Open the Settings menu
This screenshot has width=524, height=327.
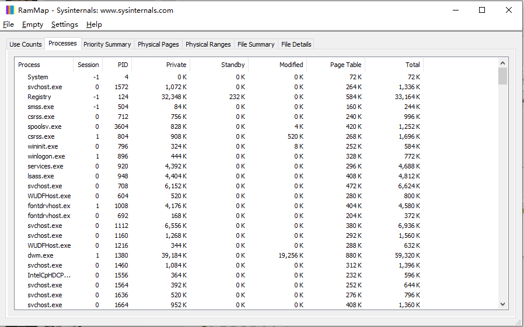click(x=64, y=24)
